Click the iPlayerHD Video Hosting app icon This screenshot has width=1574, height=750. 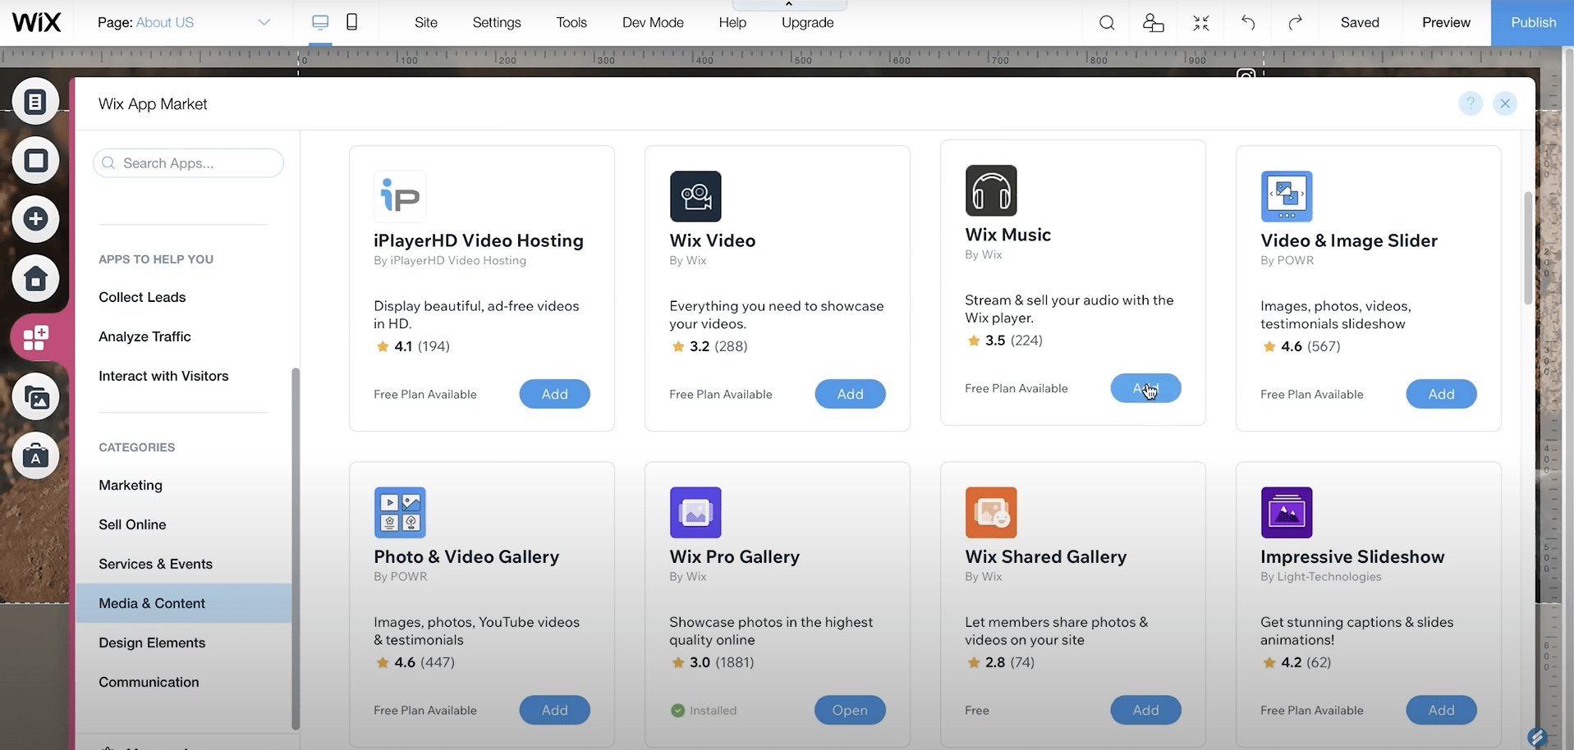point(400,196)
